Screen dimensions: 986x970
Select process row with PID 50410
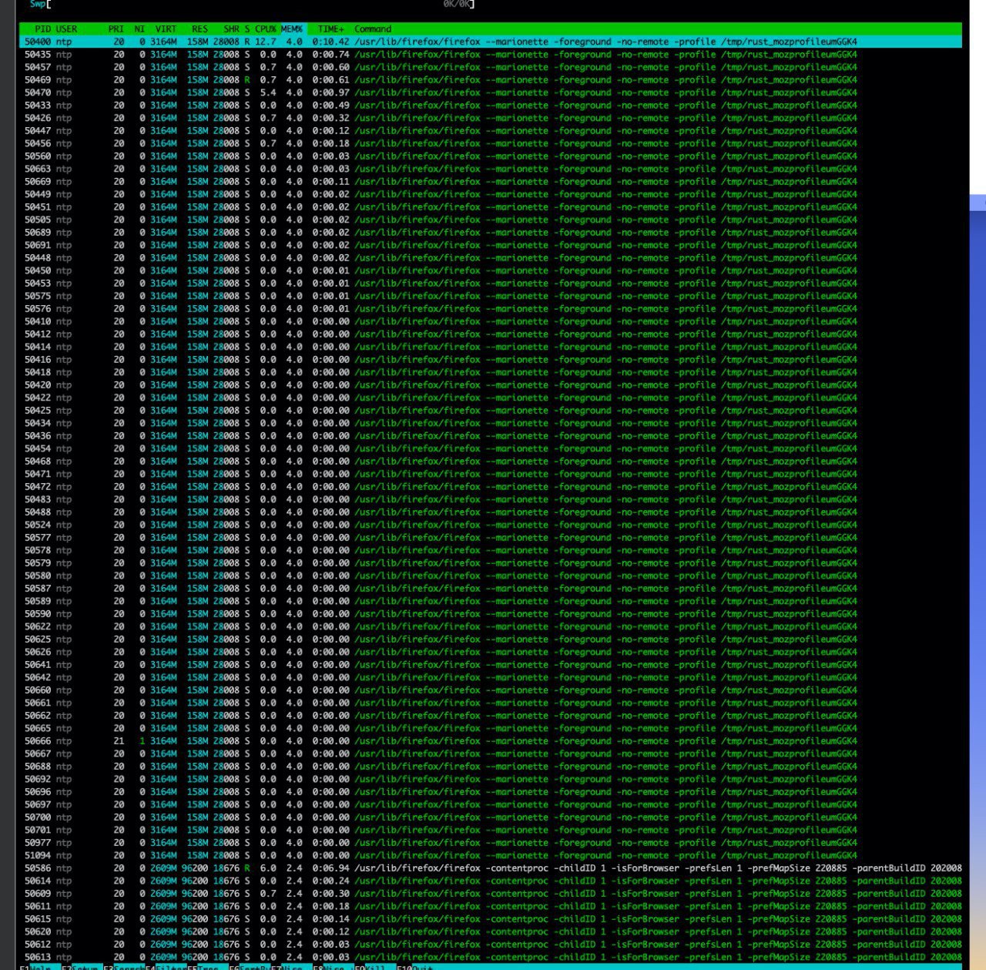coord(491,321)
